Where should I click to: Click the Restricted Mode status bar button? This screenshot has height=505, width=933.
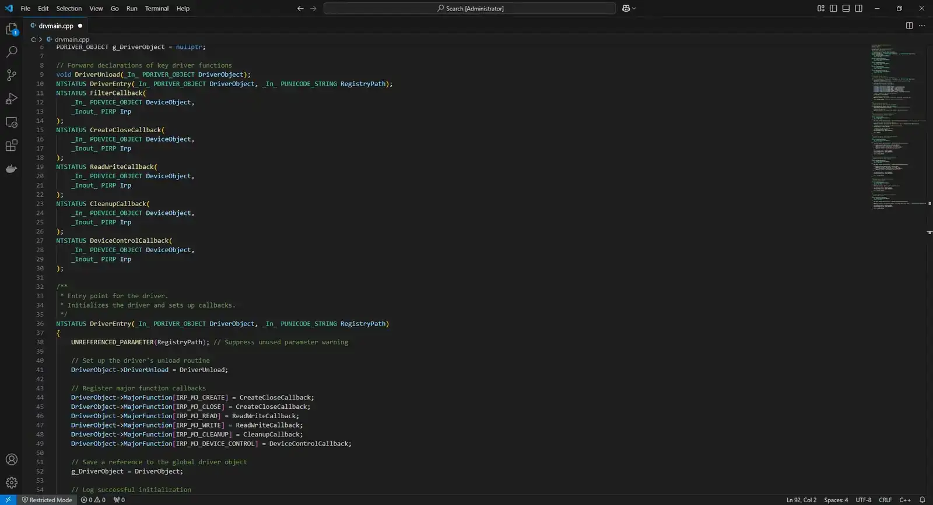tap(47, 500)
